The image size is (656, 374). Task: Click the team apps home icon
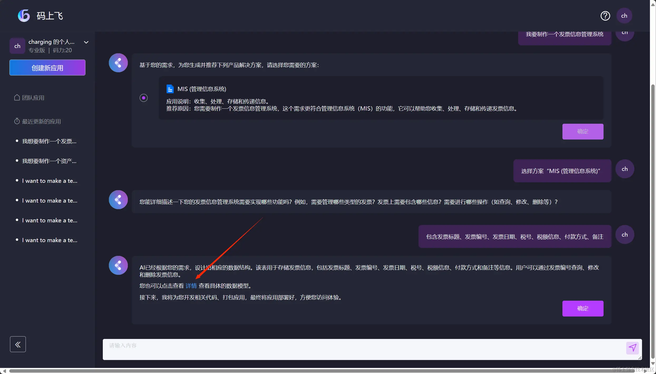17,98
